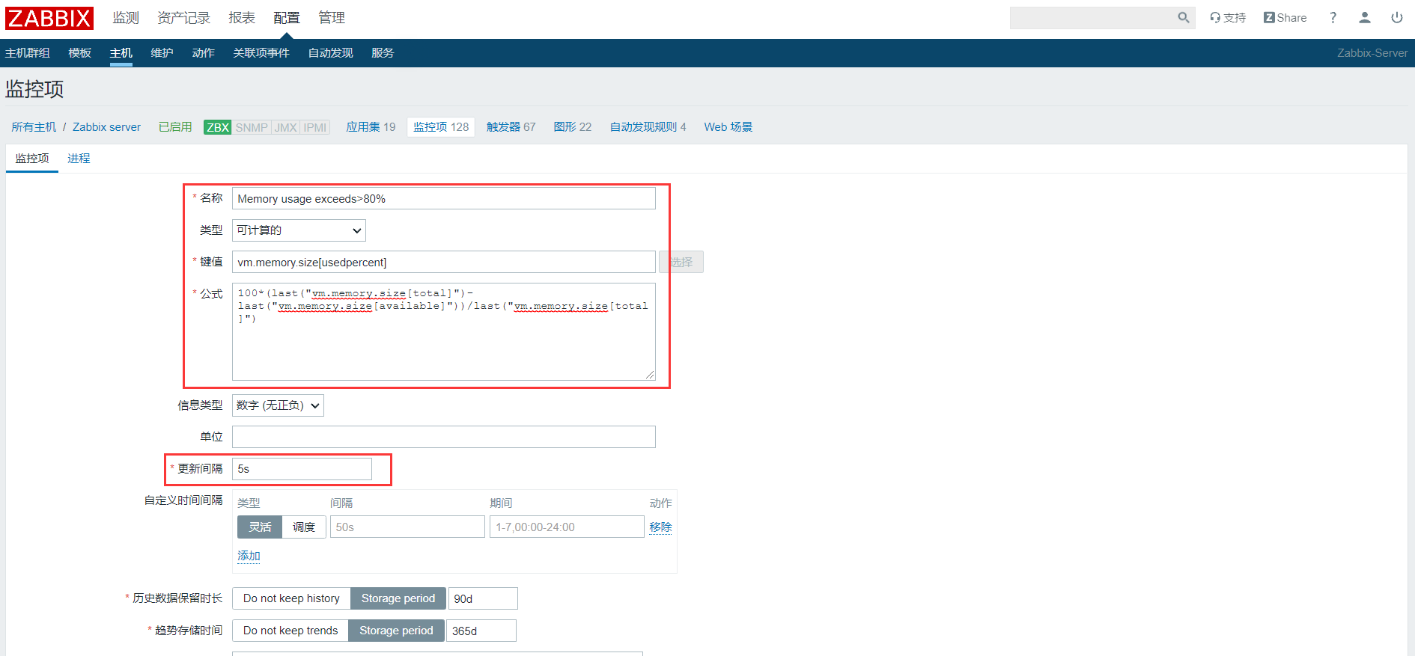
Task: Click the Zabbix server breadcrumb link
Action: coord(106,127)
